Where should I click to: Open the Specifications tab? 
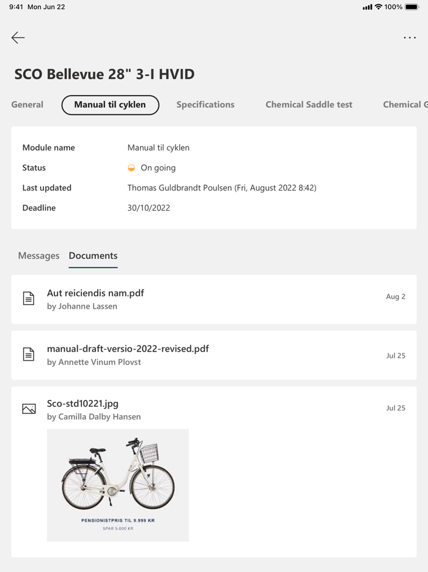[205, 105]
